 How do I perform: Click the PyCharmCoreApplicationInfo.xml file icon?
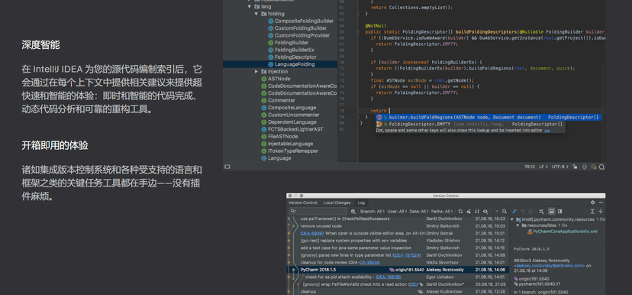pos(530,232)
